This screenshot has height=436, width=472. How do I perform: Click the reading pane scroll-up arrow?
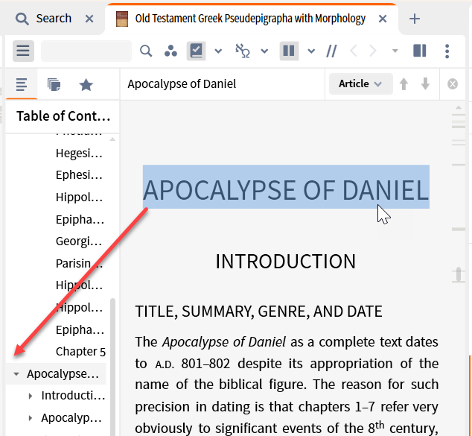pos(459,107)
